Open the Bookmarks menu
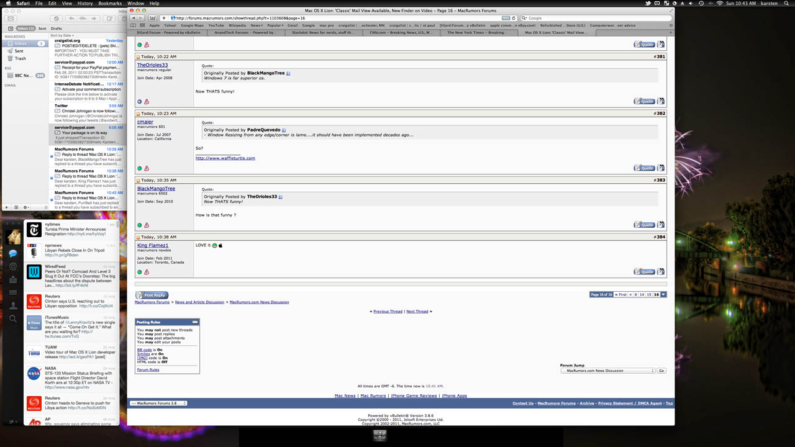The width and height of the screenshot is (795, 447). tap(110, 3)
